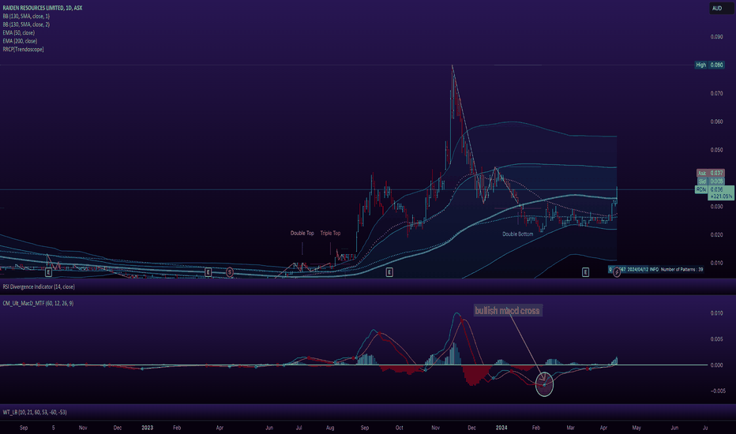This screenshot has width=736, height=434.
Task: Click the 0.070 price scale label
Action: (716, 93)
